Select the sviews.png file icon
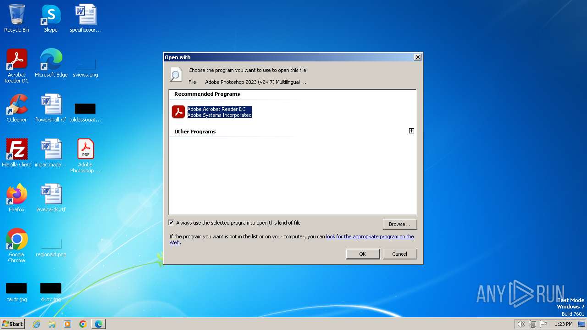 click(85, 68)
